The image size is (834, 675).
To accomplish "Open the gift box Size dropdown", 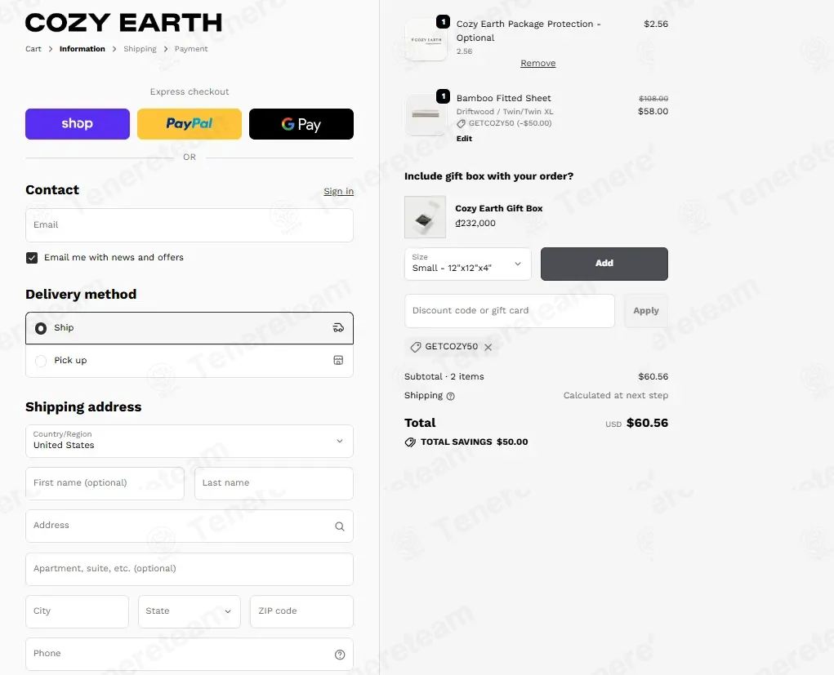I will coord(468,264).
